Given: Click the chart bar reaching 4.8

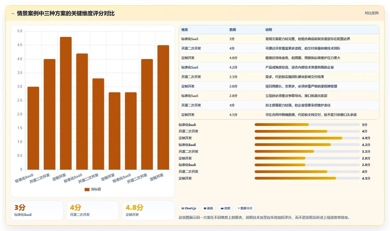Looking at the screenshot, I should coord(66,103).
